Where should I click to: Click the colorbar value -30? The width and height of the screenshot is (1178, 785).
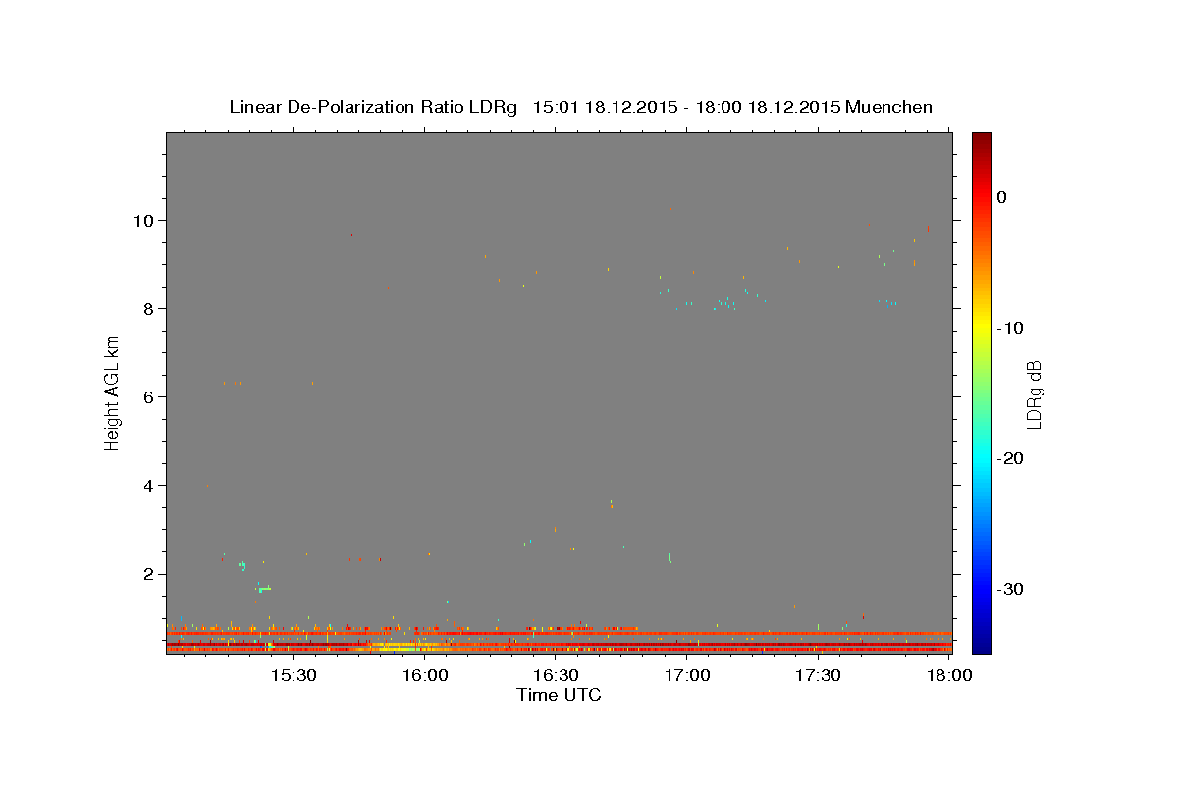click(x=1010, y=589)
